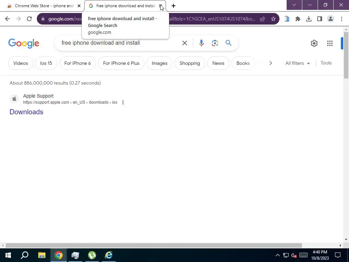
Task: Click the horizontal scrollbar thumb
Action: click(154, 245)
